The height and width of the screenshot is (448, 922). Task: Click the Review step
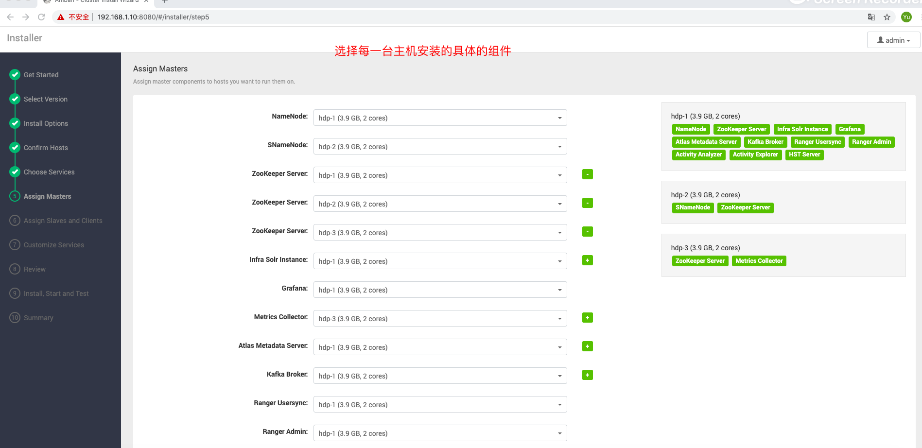[35, 269]
